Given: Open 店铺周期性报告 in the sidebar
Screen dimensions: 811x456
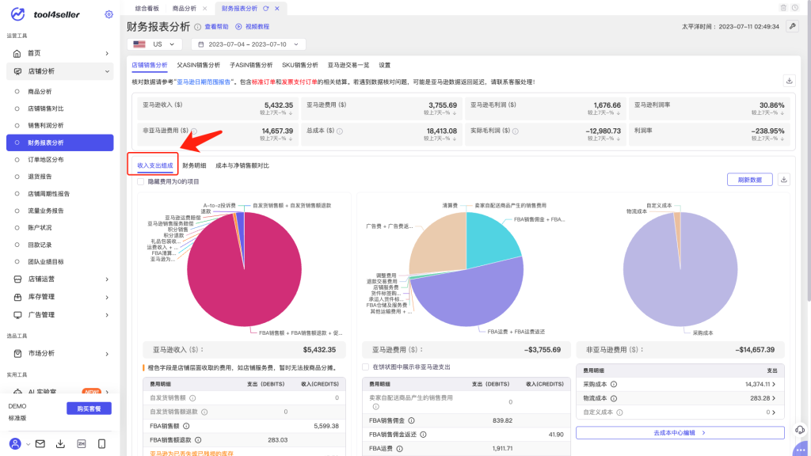Looking at the screenshot, I should point(48,194).
